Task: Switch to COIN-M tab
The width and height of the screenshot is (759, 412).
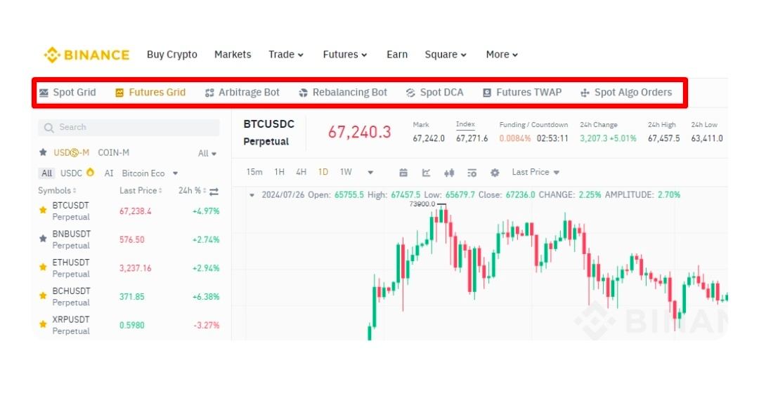Action: 113,153
